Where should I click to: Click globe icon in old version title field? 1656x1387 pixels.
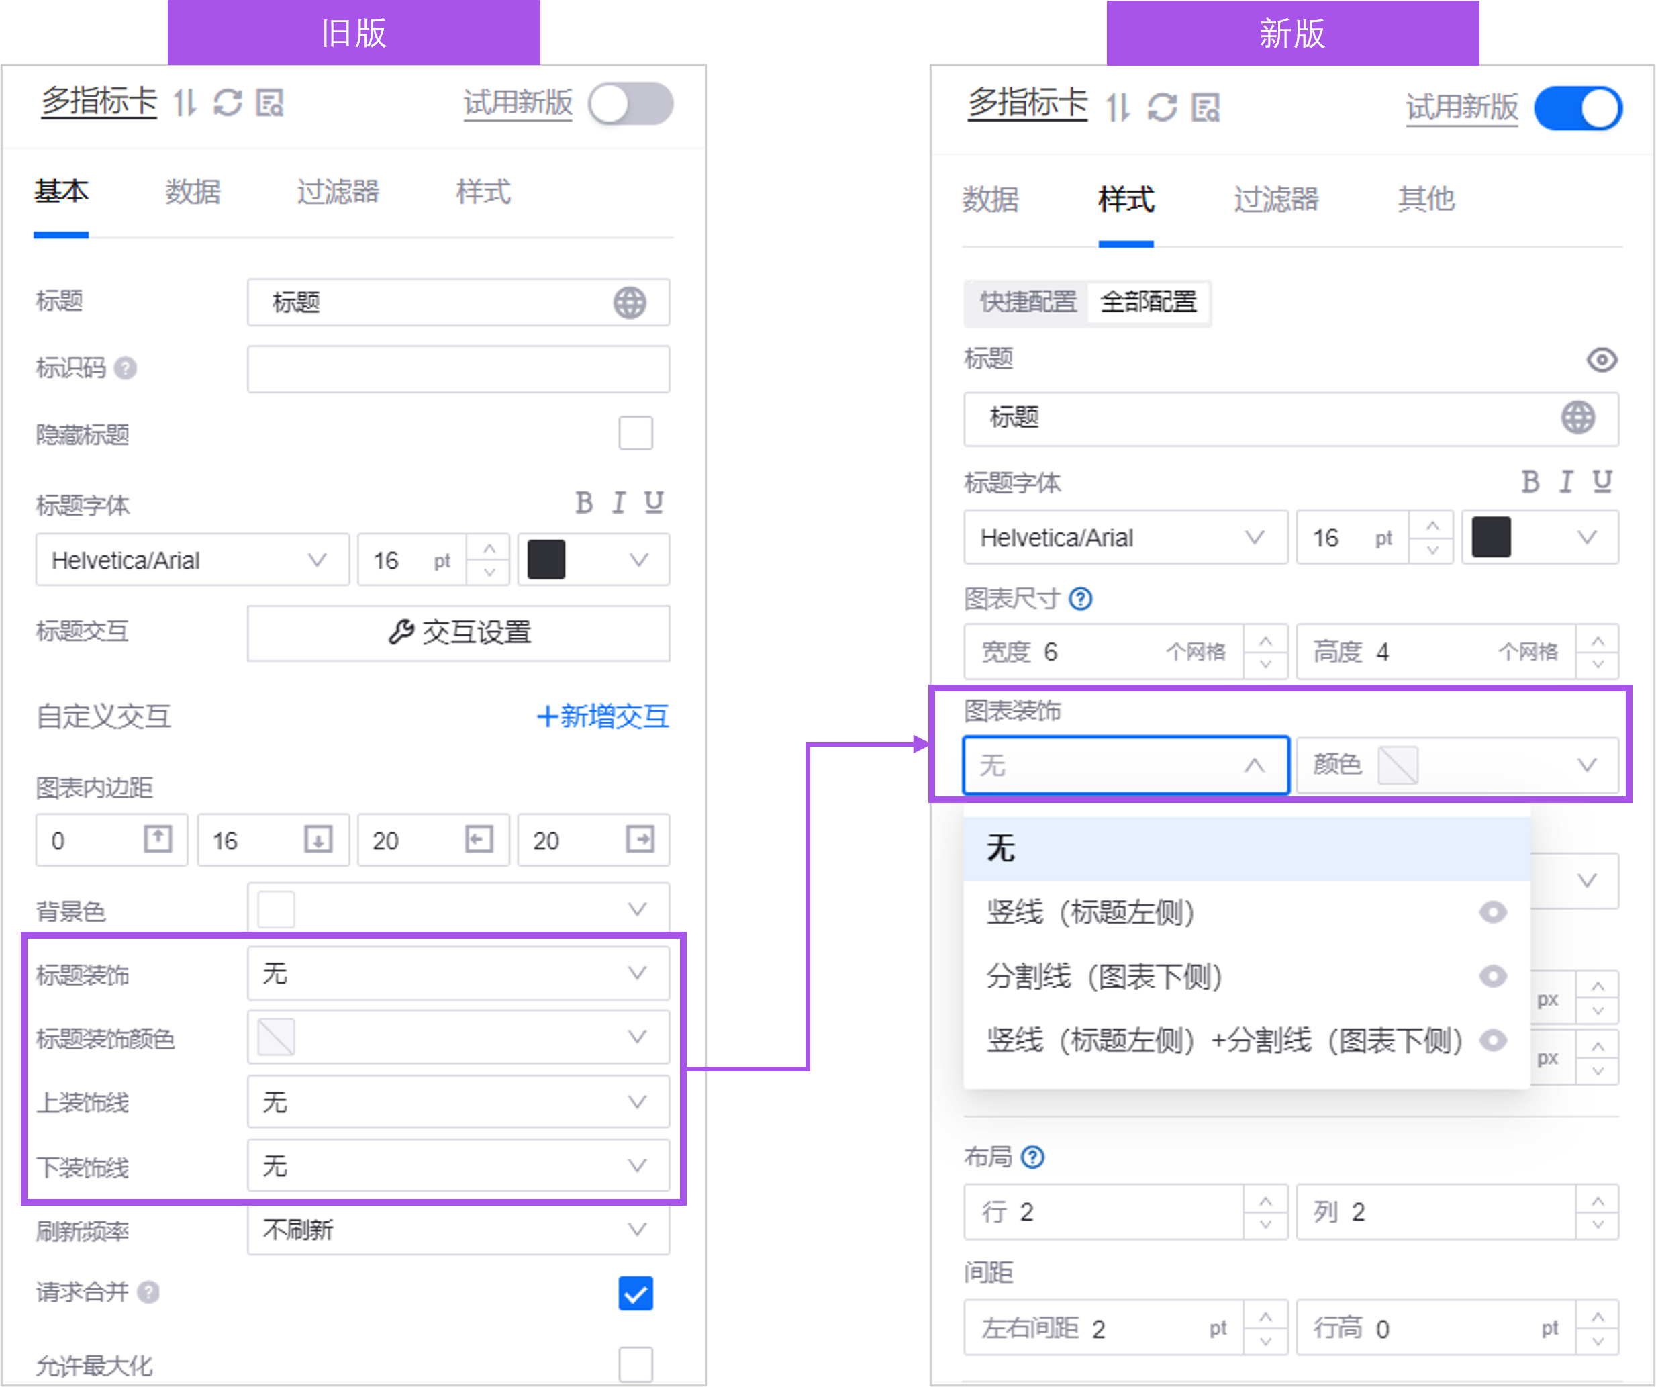[629, 303]
